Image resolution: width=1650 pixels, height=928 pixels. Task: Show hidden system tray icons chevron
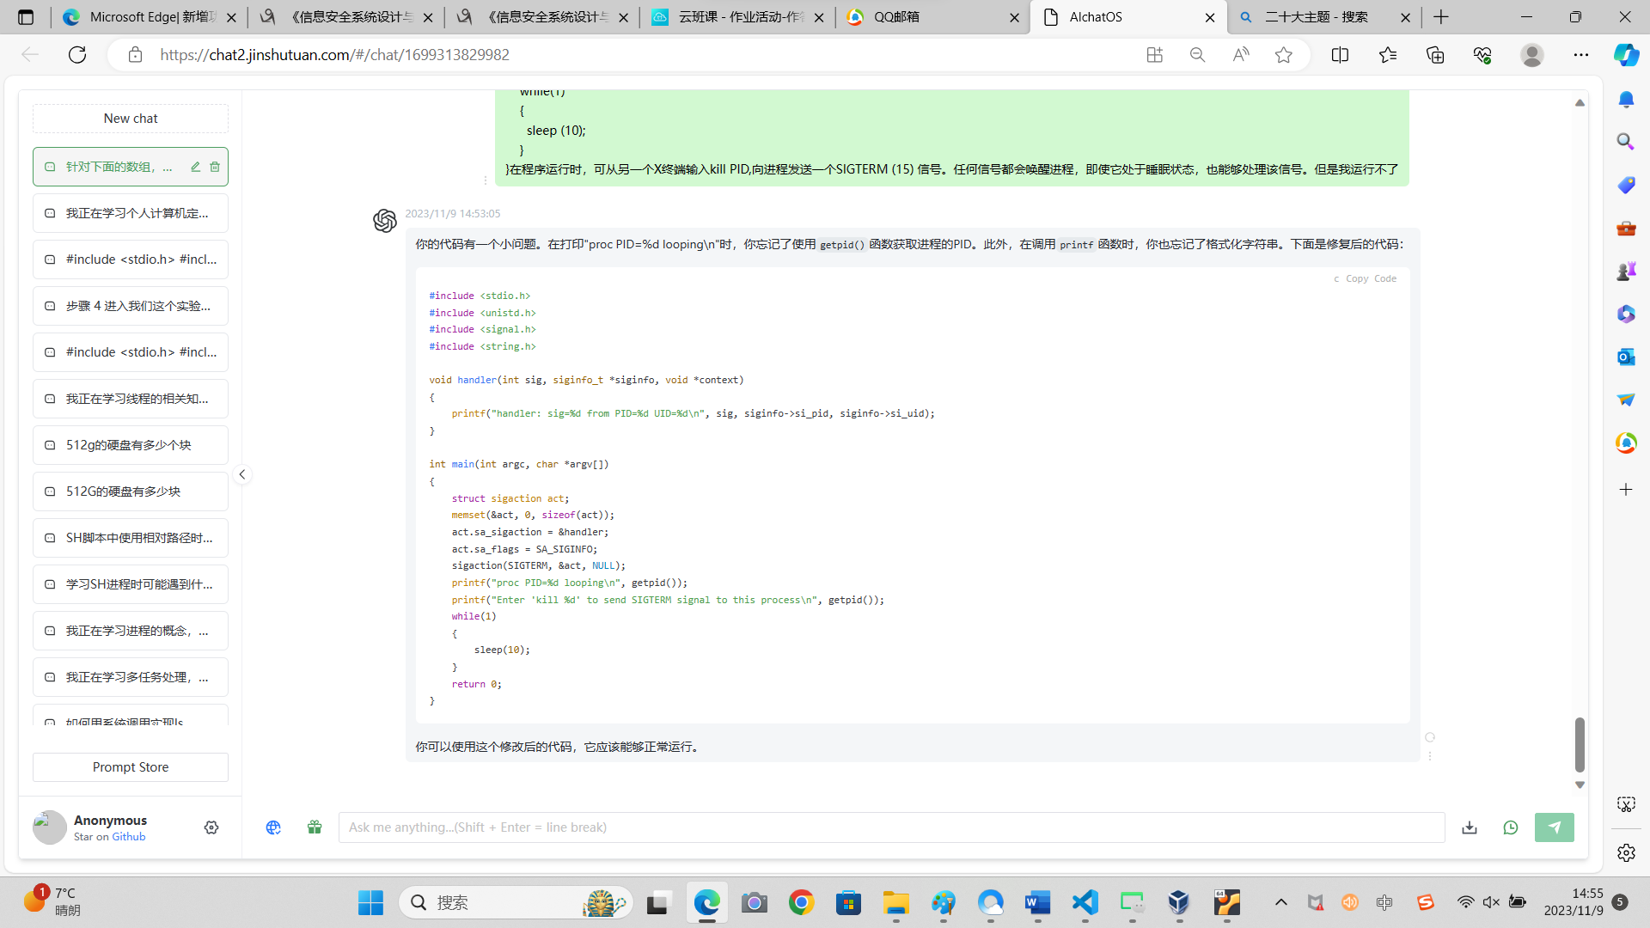(1281, 902)
